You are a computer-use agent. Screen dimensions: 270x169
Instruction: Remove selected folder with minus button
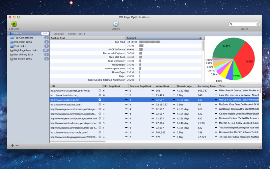point(17,146)
